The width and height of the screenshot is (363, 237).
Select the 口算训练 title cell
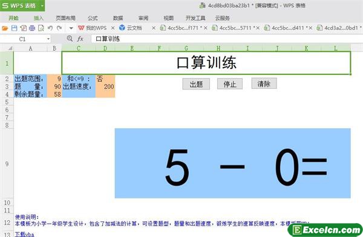(206, 63)
